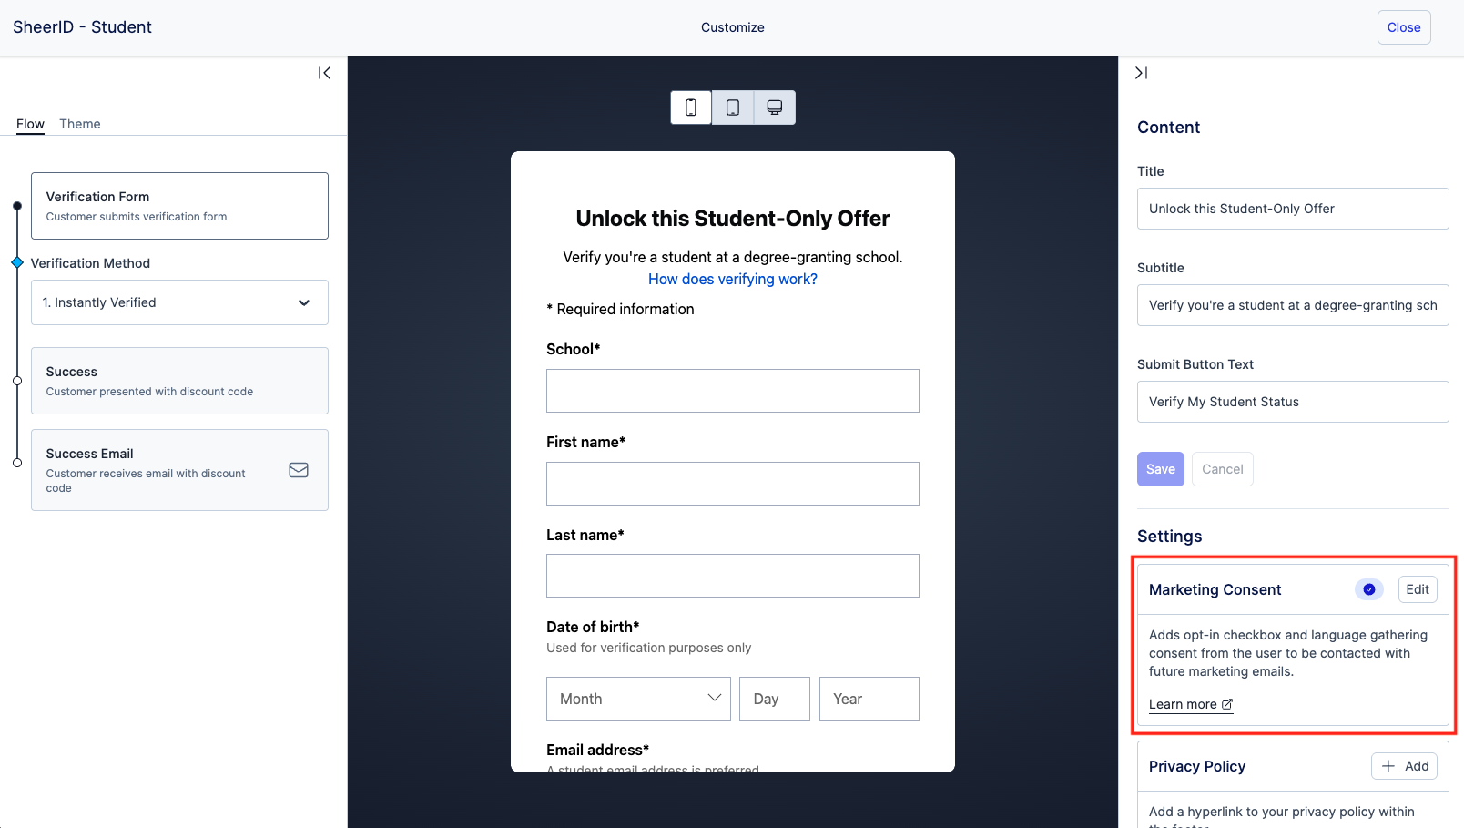Screen dimensions: 1464x828
Task: Open the Theme tab
Action: pyautogui.click(x=80, y=124)
